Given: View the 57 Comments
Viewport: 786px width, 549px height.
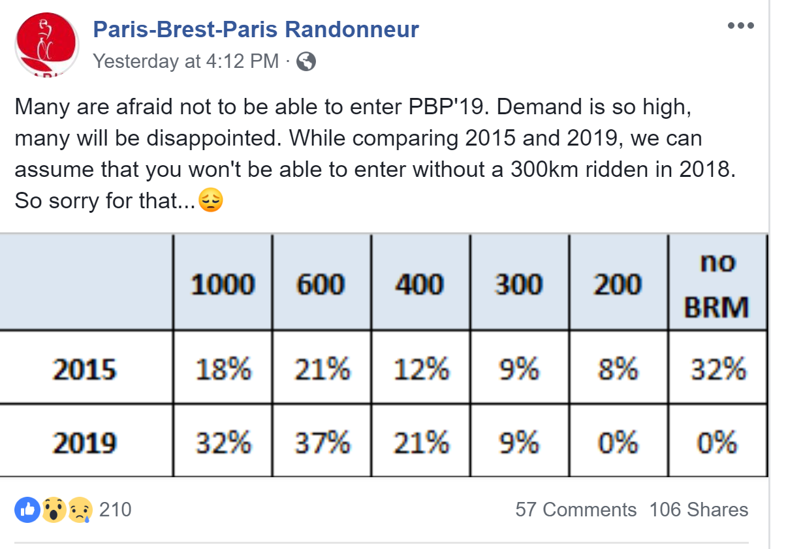Looking at the screenshot, I should pyautogui.click(x=576, y=510).
